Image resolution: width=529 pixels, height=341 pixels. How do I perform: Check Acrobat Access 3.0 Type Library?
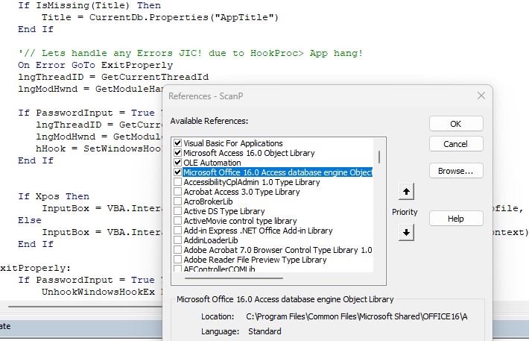point(178,192)
